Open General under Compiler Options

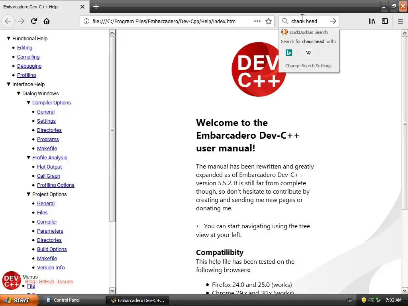tap(46, 112)
